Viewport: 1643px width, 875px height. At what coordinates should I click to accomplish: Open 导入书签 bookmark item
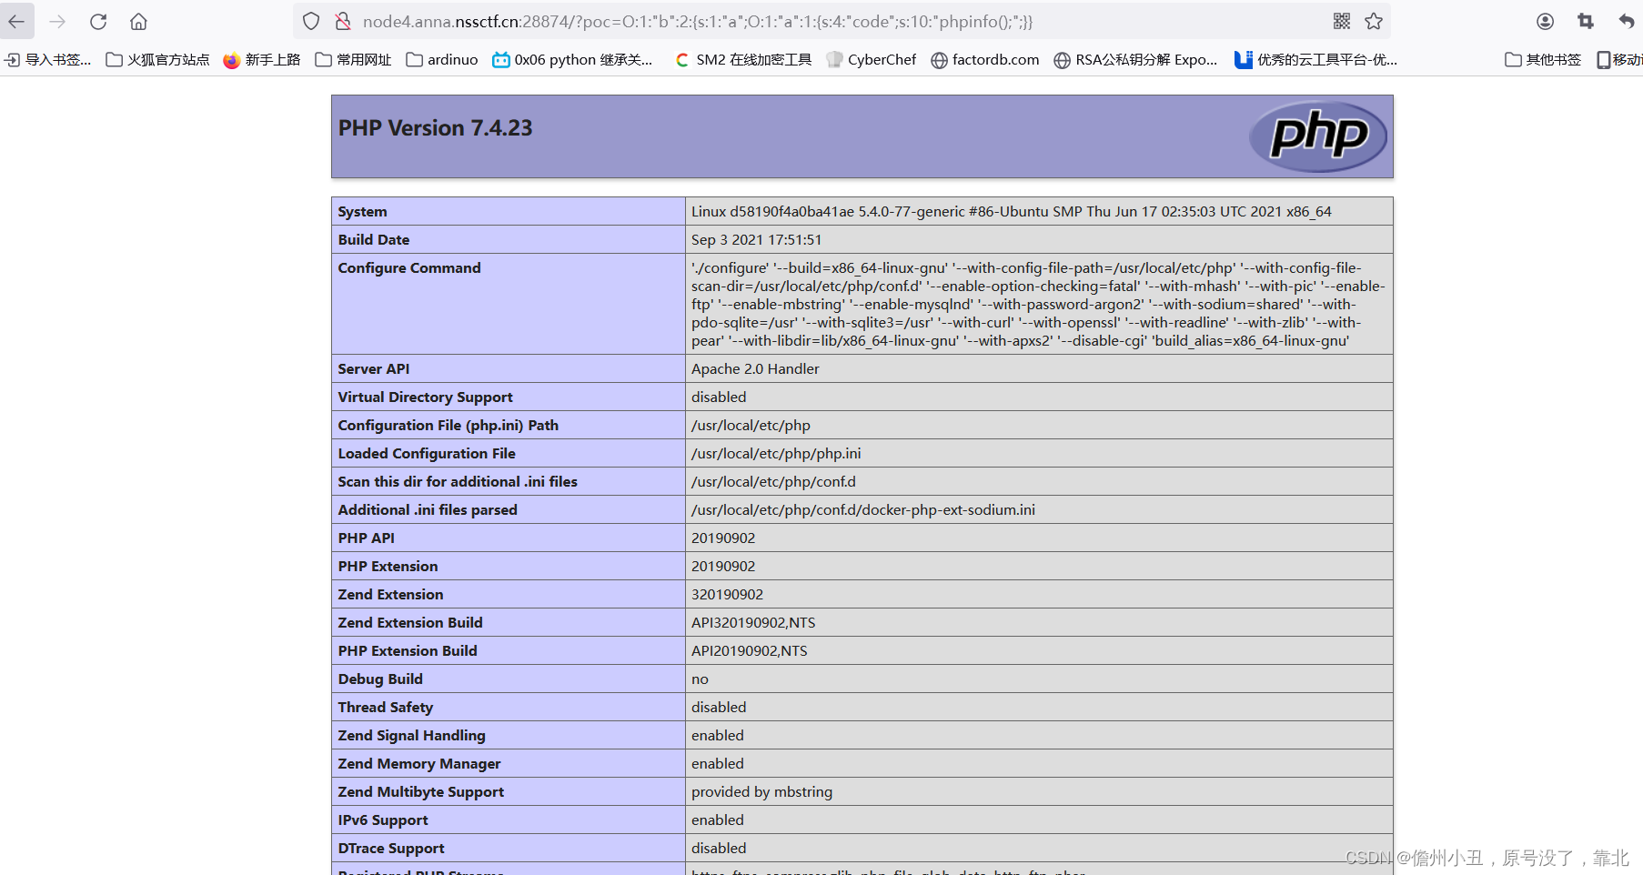[x=48, y=59]
